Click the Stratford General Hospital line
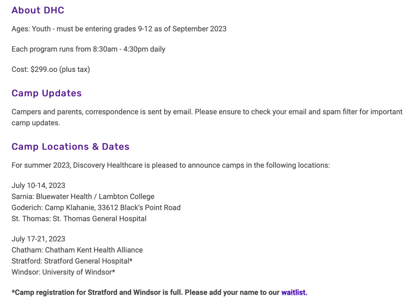 [x=72, y=261]
